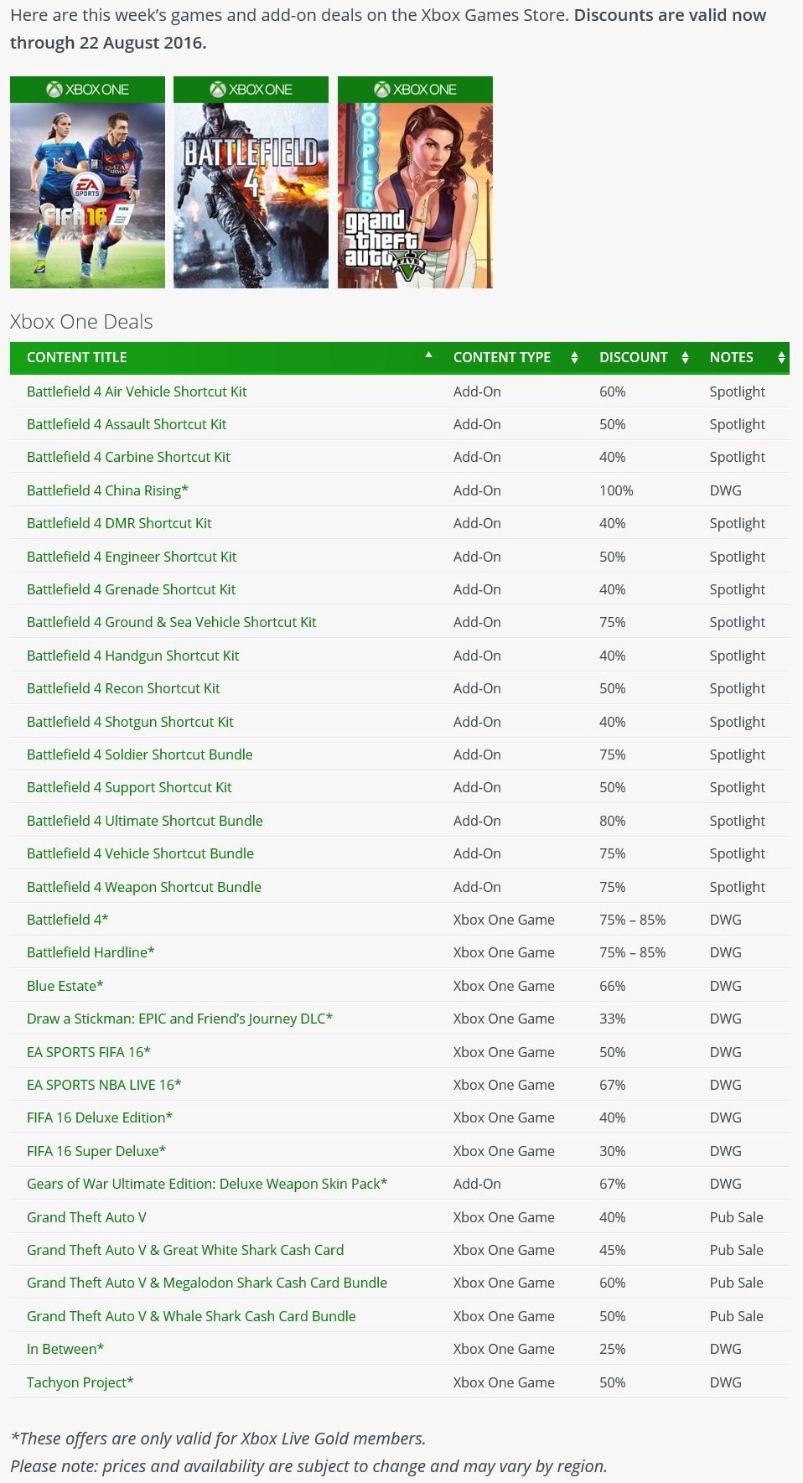Open Battlefield 4 Assault Shortcut Kit link
This screenshot has width=803, height=1483.
[127, 424]
